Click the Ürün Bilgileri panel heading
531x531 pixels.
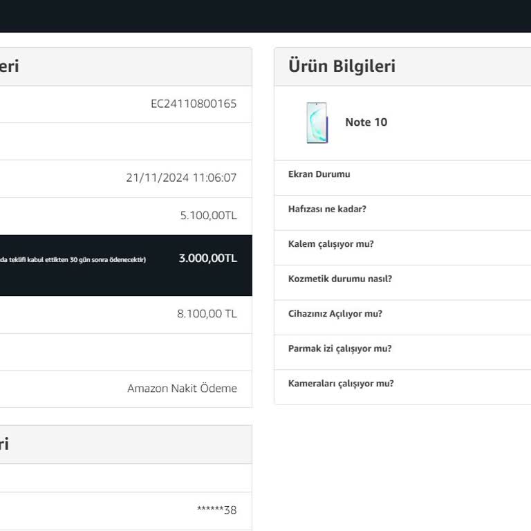coord(342,66)
